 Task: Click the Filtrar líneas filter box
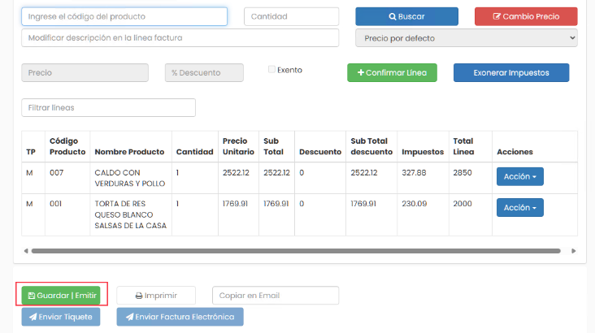coord(108,107)
